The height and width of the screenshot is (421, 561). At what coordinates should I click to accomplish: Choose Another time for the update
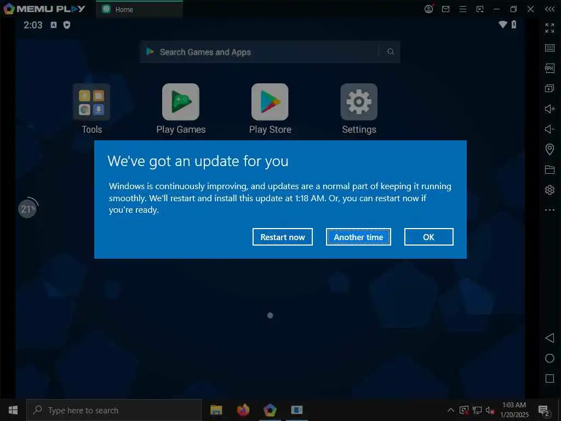358,237
